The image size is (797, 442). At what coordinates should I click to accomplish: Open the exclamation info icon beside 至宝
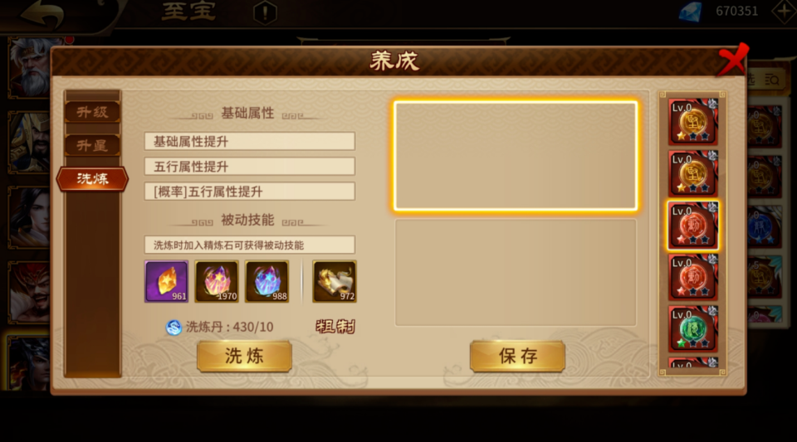(265, 12)
